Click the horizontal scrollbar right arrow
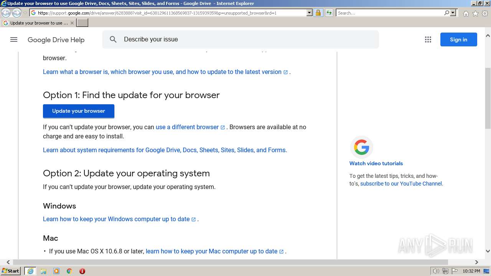Image resolution: width=491 pixels, height=276 pixels. click(x=476, y=262)
